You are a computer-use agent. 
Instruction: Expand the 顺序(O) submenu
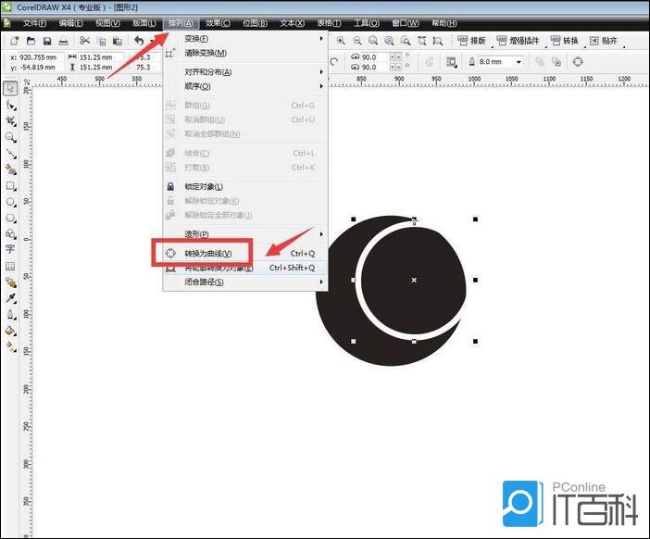coord(245,86)
